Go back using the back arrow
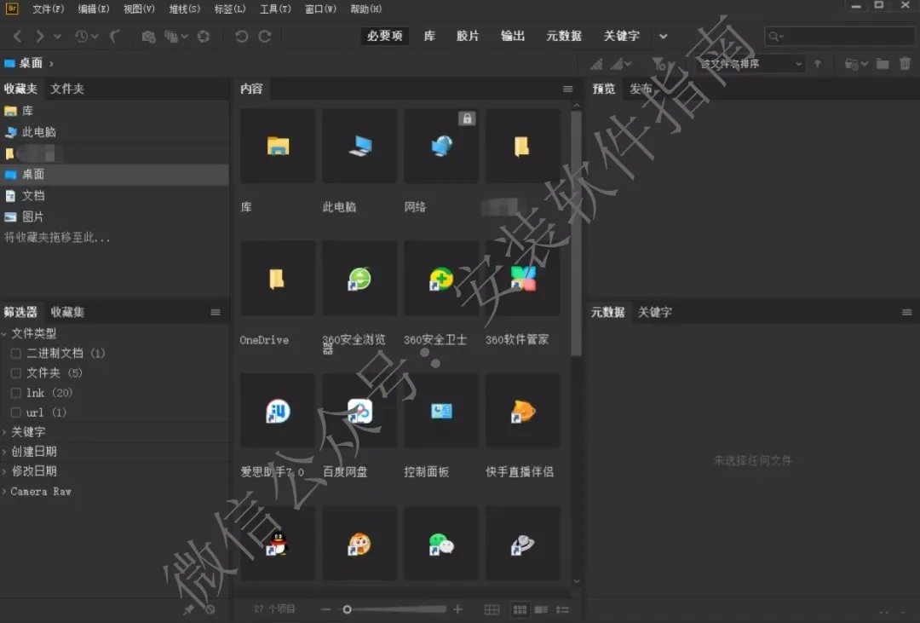The image size is (920, 623). pyautogui.click(x=18, y=37)
